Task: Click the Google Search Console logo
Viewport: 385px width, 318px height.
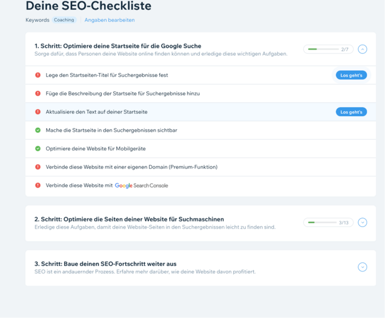Action: [x=142, y=186]
